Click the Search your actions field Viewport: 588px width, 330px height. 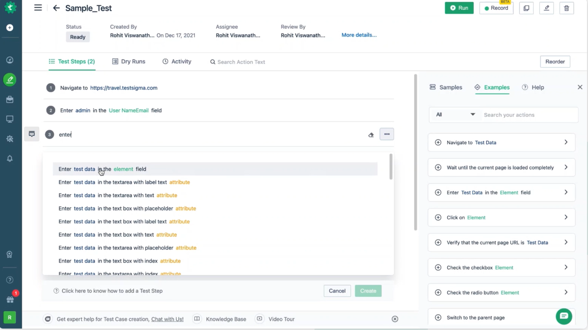pos(529,115)
